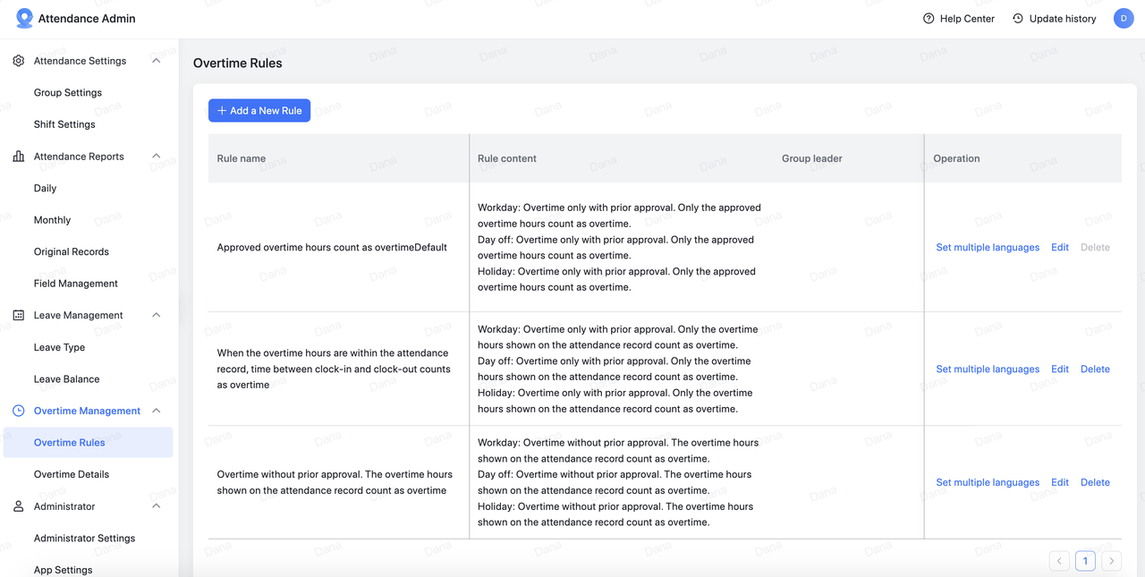Delete the Overtime without prior approval rule
The height and width of the screenshot is (577, 1145).
click(1095, 482)
